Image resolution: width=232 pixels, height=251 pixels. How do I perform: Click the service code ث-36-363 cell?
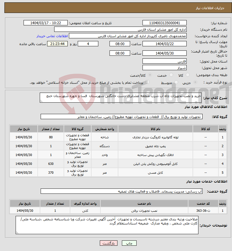(x=203, y=211)
